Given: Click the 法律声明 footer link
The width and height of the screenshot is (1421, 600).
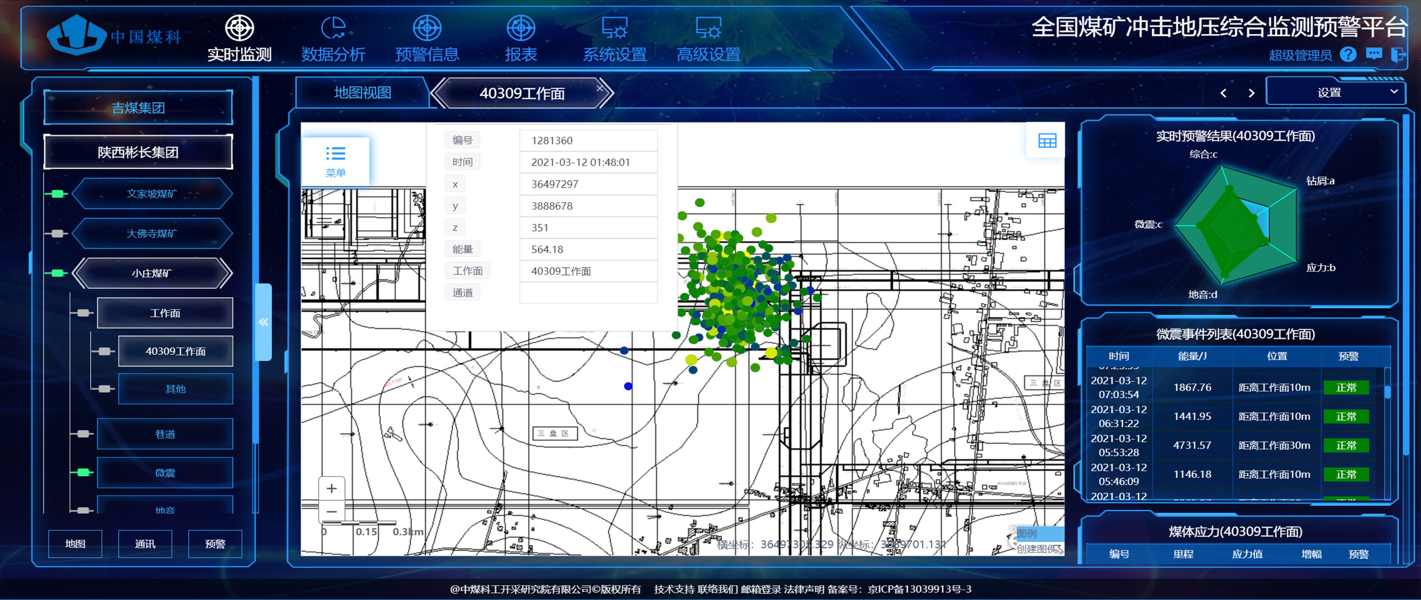Looking at the screenshot, I should [804, 589].
